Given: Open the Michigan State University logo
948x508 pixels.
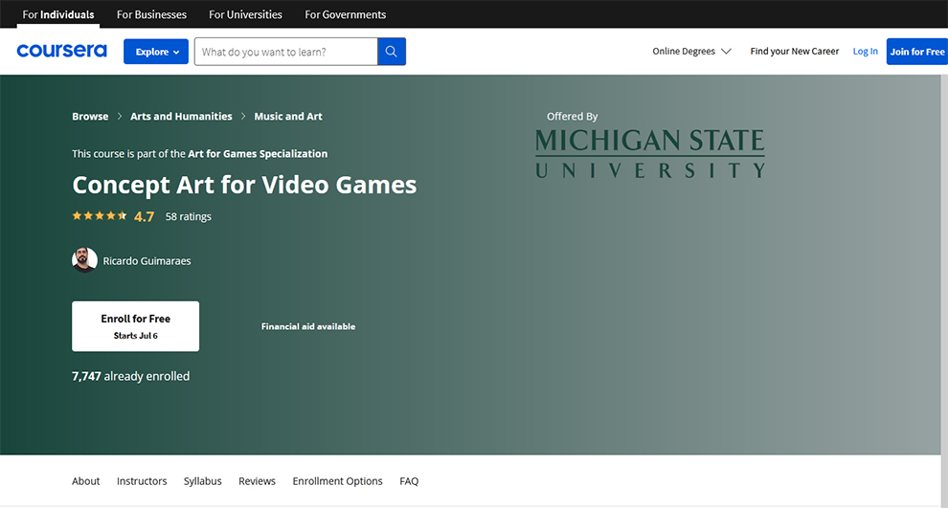Looking at the screenshot, I should tap(650, 153).
